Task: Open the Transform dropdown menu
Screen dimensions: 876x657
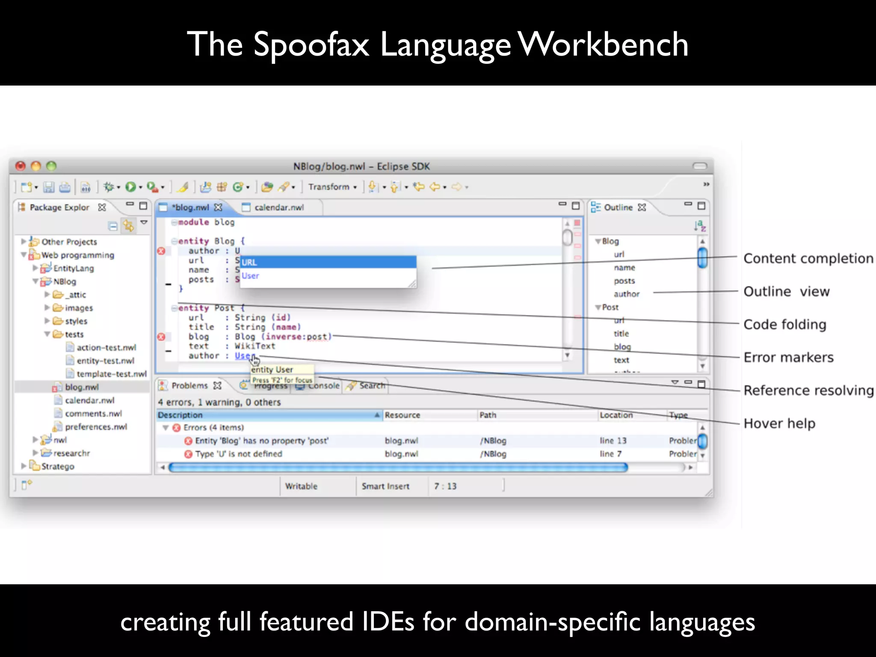Action: pyautogui.click(x=333, y=187)
